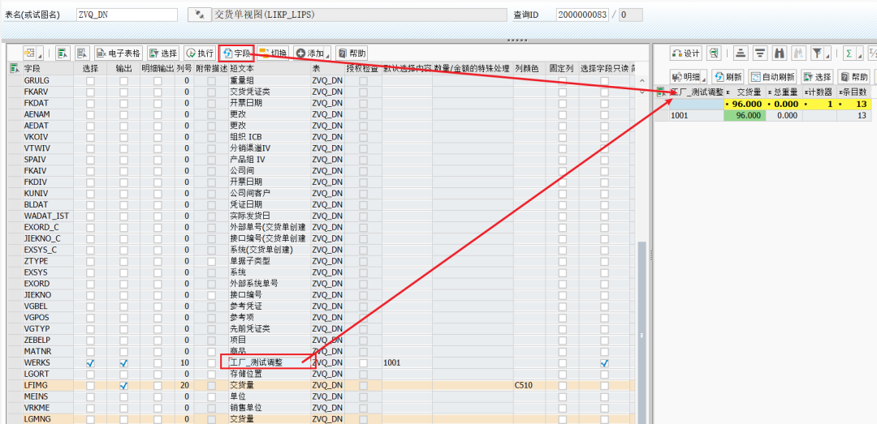Click the 列号 column header
877x424 pixels.
click(x=184, y=69)
